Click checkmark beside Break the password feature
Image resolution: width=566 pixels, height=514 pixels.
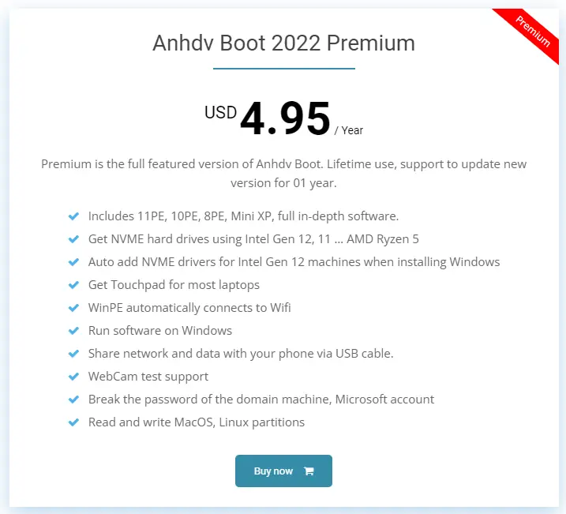point(73,400)
